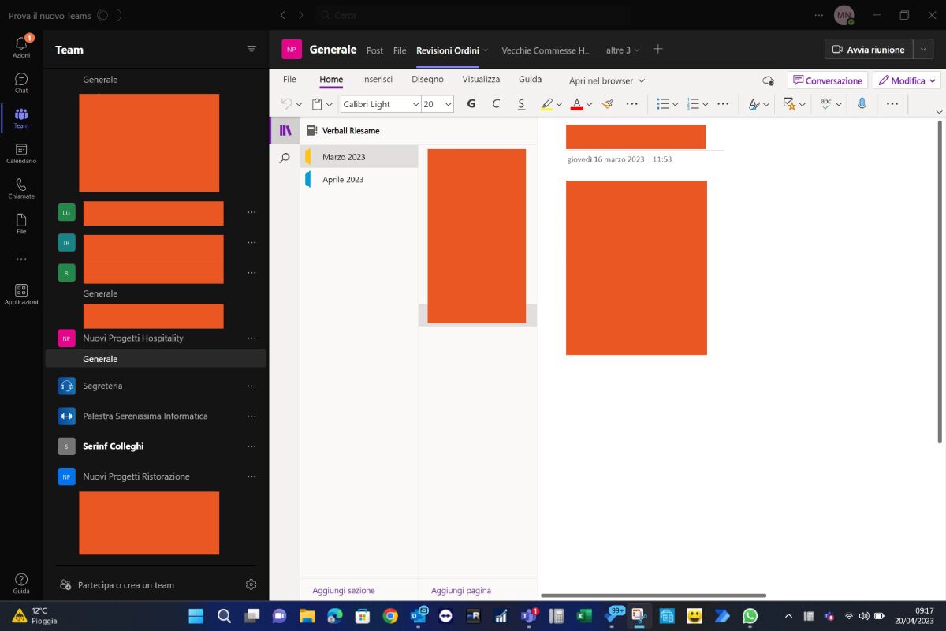This screenshot has height=631, width=946.
Task: Expand the Modifica dropdown
Action: click(x=930, y=80)
